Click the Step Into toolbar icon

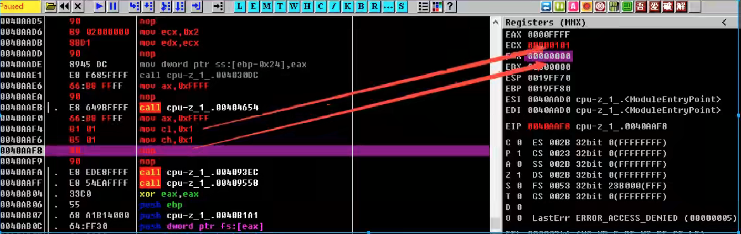(x=135, y=7)
